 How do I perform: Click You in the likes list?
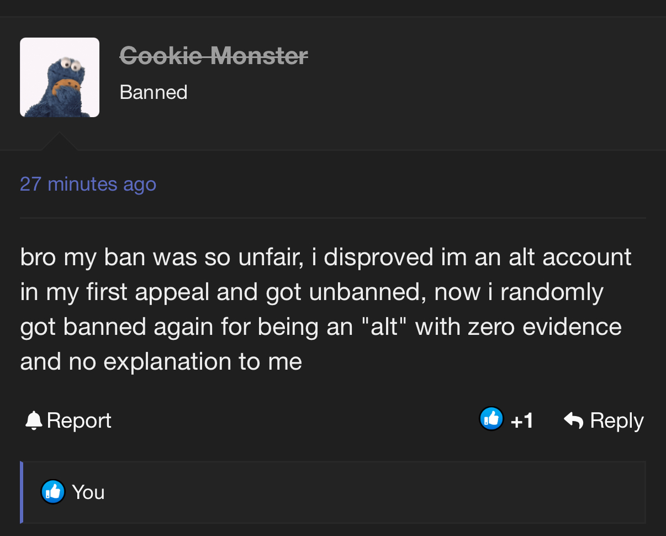pyautogui.click(x=88, y=492)
